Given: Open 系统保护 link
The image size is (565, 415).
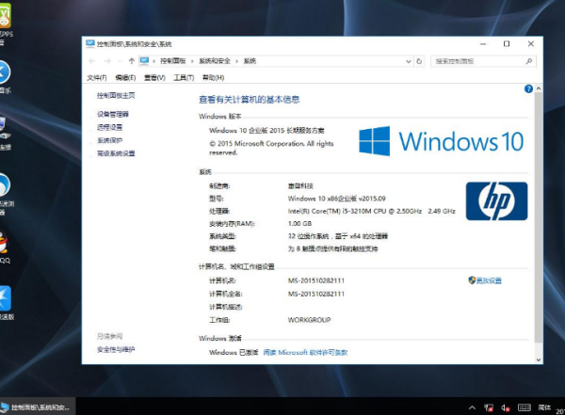Looking at the screenshot, I should [109, 140].
